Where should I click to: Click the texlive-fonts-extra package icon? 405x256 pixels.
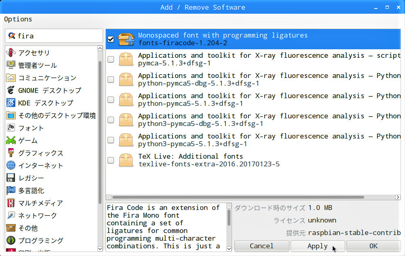point(126,160)
